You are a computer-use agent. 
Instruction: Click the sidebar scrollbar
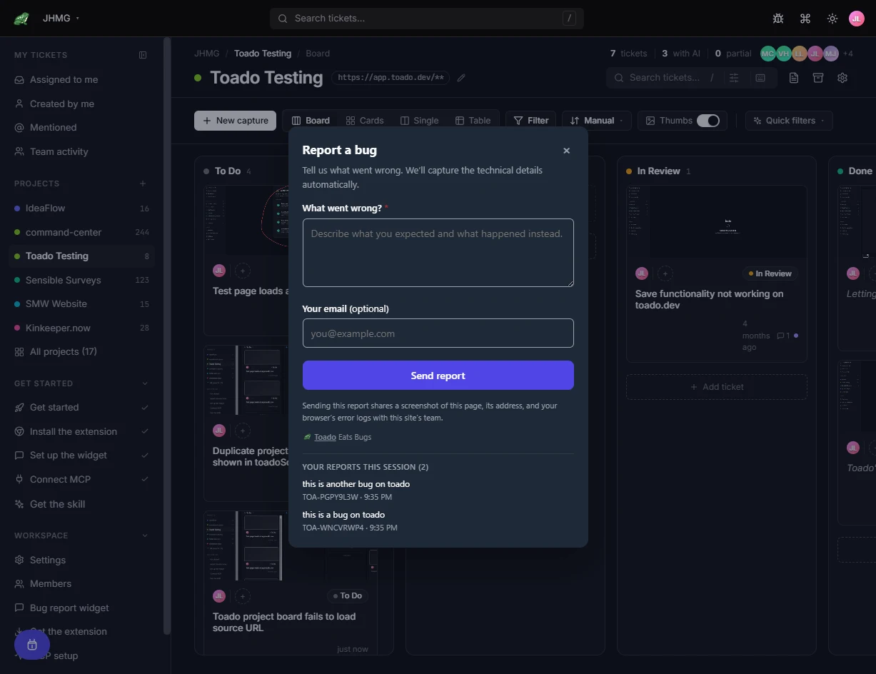click(167, 336)
